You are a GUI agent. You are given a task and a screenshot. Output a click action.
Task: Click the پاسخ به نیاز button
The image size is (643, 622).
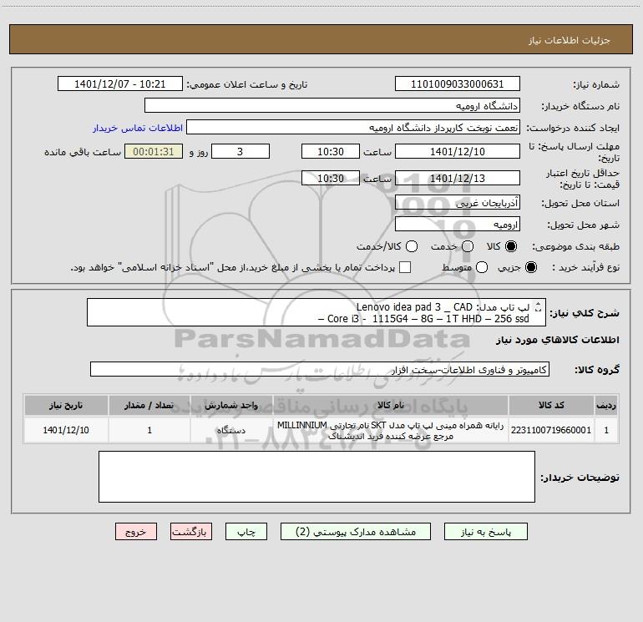tap(485, 531)
